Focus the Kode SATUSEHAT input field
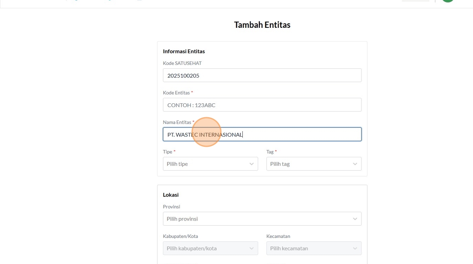The image size is (473, 264). 262,75
